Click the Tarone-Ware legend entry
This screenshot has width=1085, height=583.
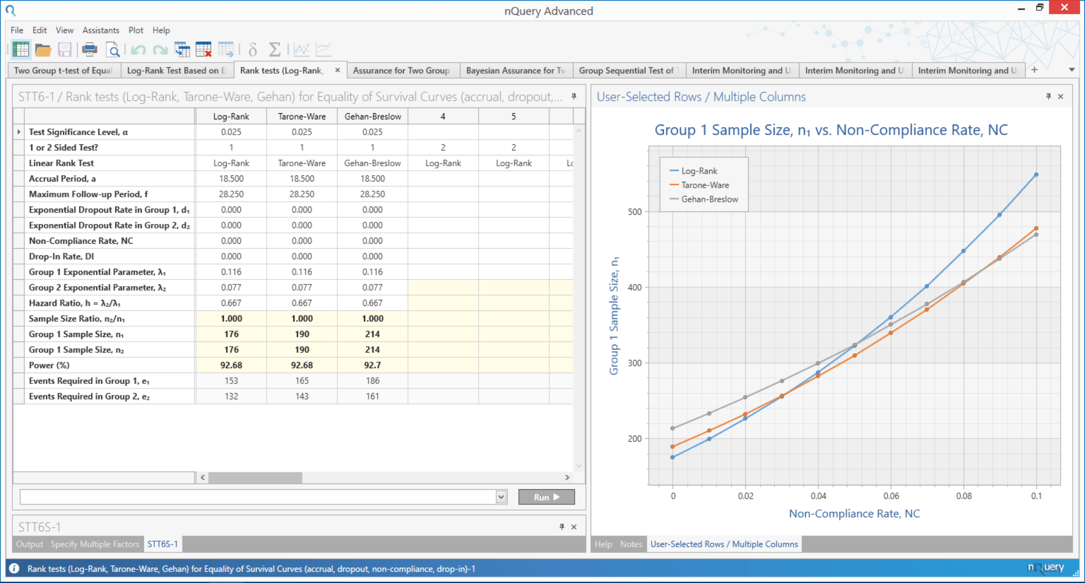coord(699,185)
